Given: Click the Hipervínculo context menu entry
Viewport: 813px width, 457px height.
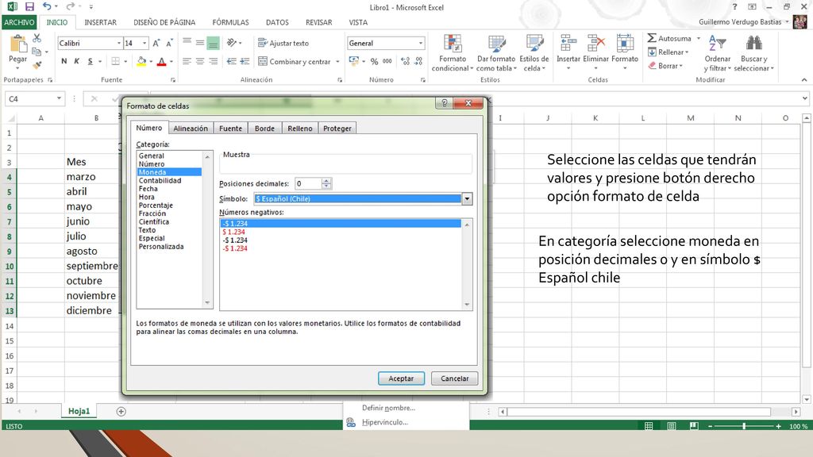Looking at the screenshot, I should pos(385,422).
